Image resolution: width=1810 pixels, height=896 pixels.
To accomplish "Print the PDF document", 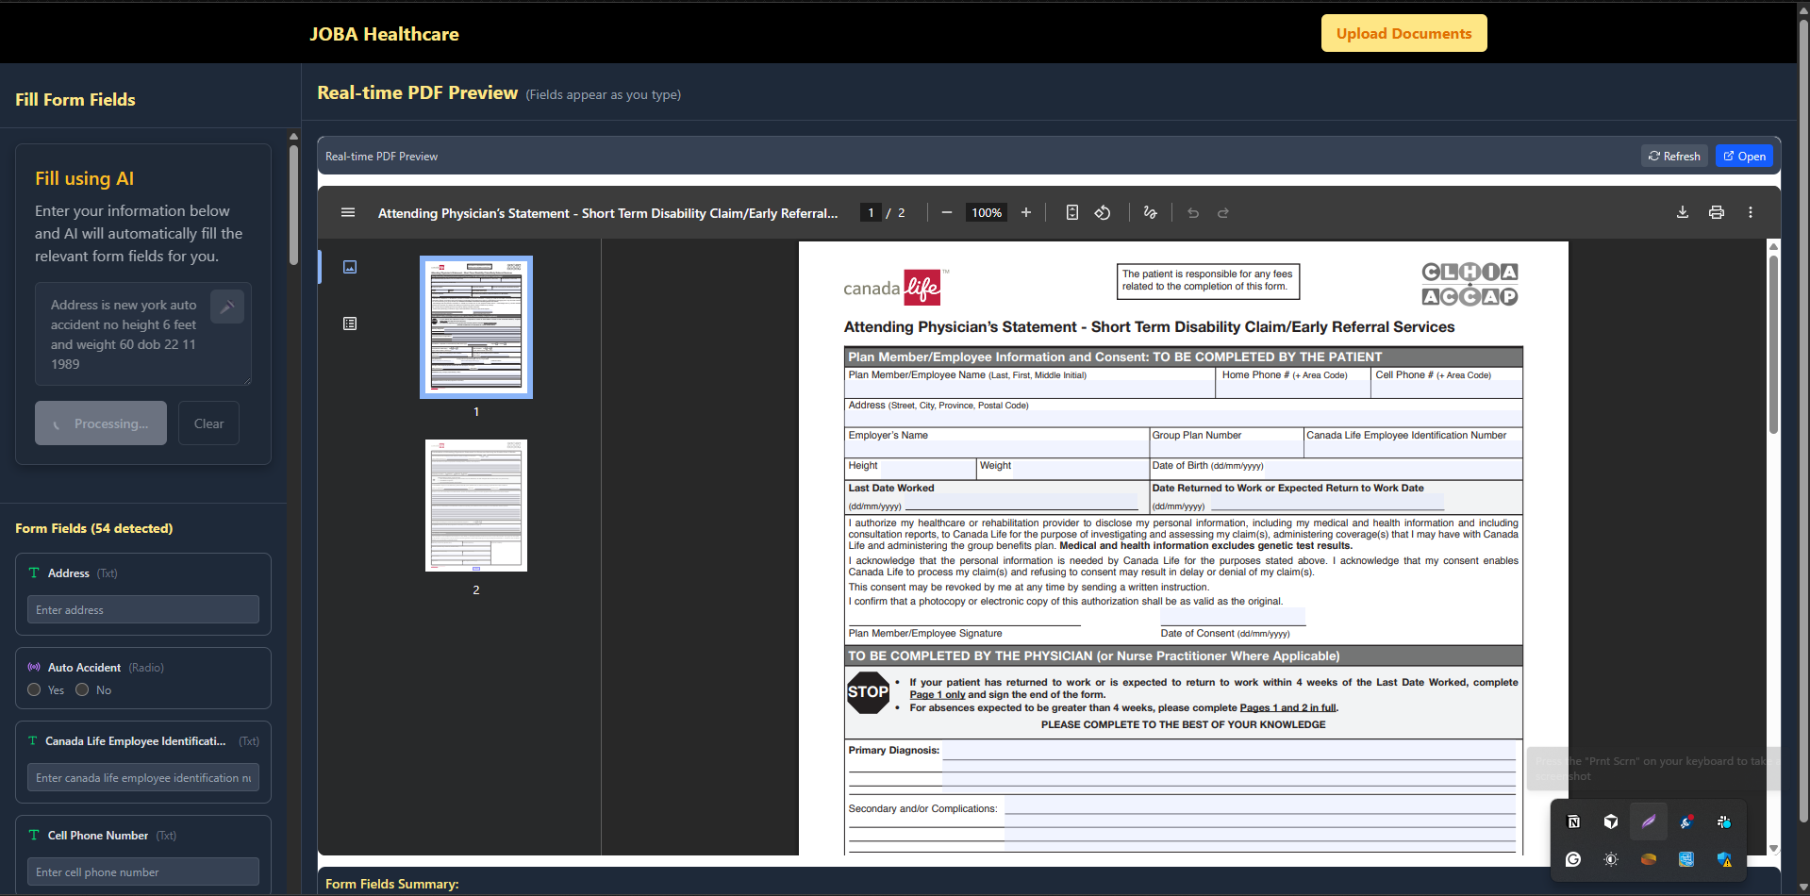I will click(1716, 213).
